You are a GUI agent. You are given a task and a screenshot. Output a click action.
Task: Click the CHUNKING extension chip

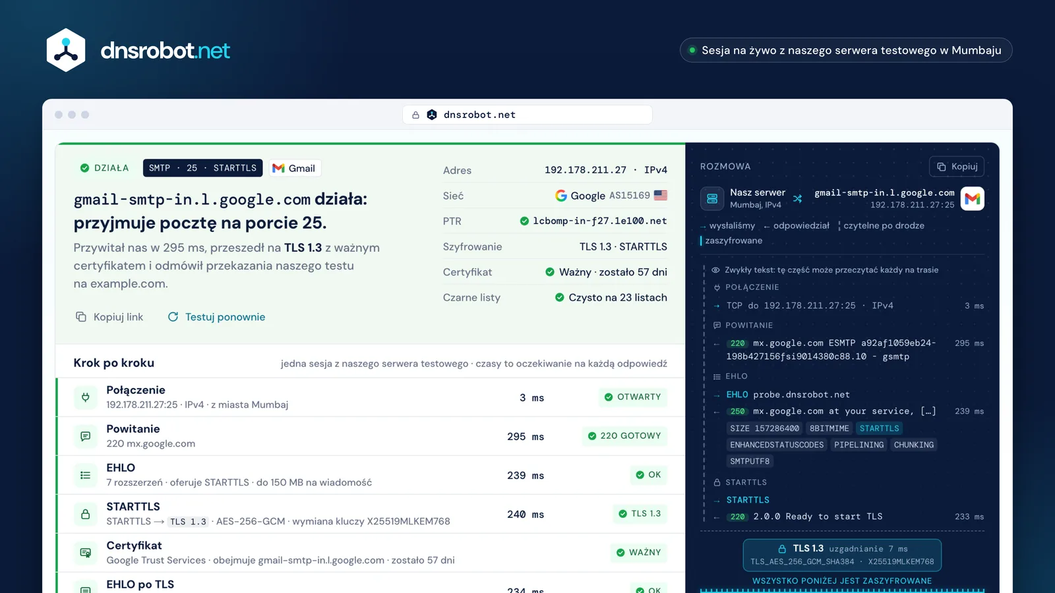pos(914,445)
